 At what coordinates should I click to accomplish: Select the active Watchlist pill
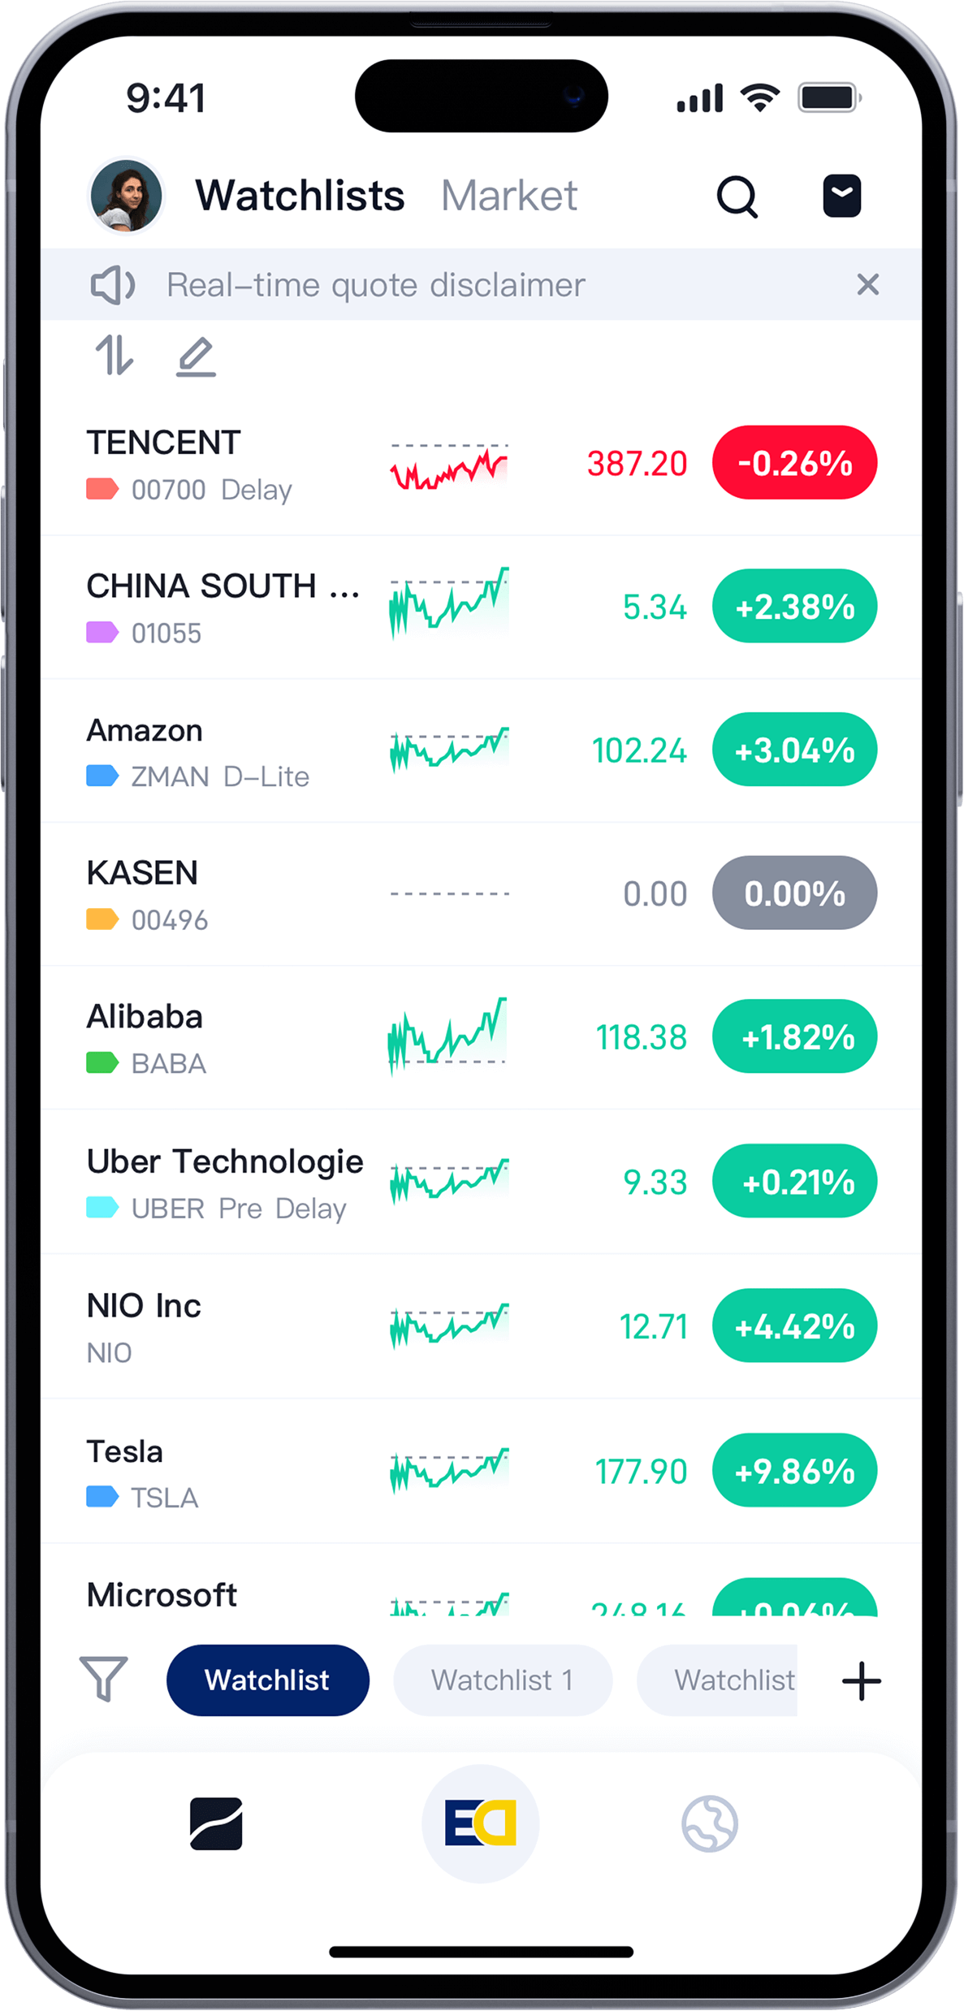click(268, 1680)
